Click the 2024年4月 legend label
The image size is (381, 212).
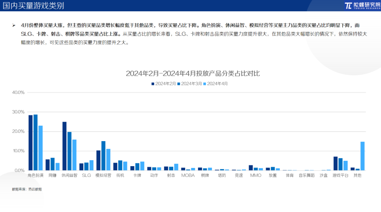pyautogui.click(x=217, y=84)
